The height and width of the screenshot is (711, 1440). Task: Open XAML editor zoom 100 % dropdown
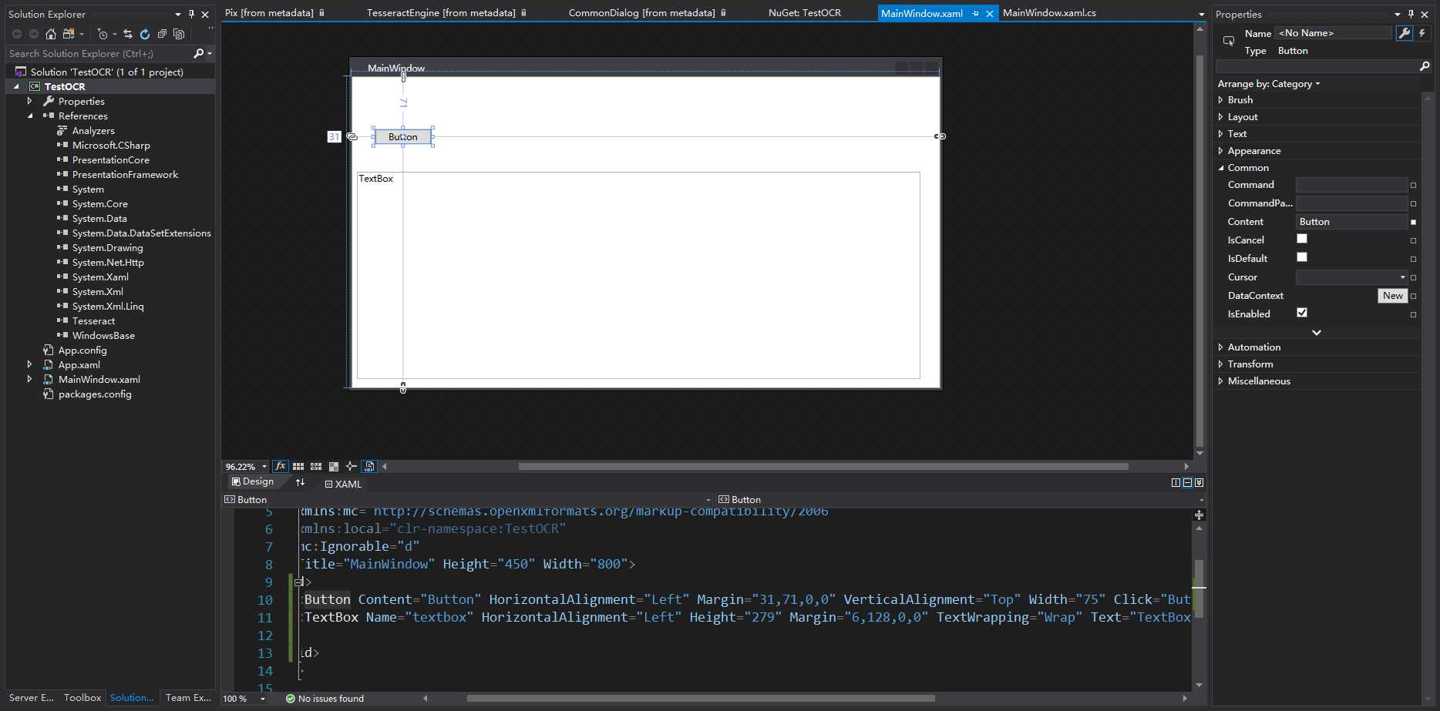263,699
